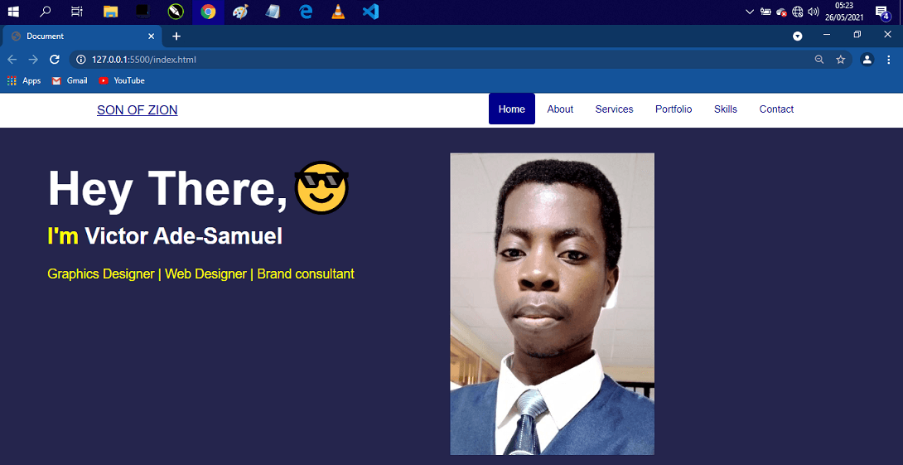Open the YouTube bookmark

coord(122,80)
